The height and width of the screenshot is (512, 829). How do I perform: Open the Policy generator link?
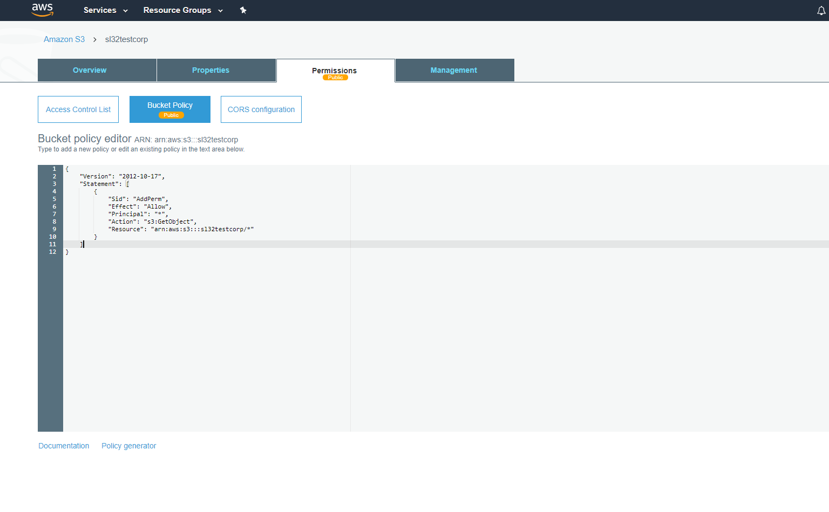pos(129,446)
